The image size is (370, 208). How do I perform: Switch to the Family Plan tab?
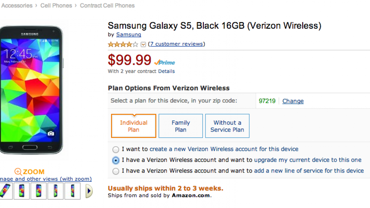181,126
